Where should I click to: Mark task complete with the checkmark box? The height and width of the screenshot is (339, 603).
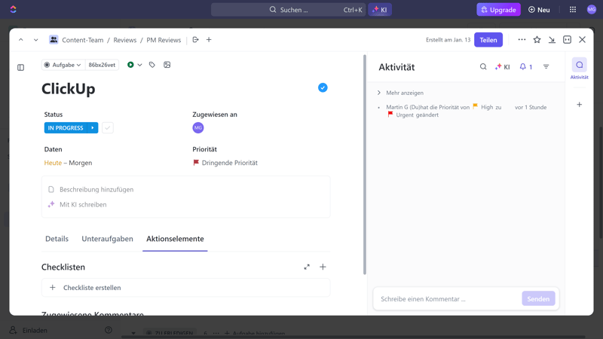(108, 127)
